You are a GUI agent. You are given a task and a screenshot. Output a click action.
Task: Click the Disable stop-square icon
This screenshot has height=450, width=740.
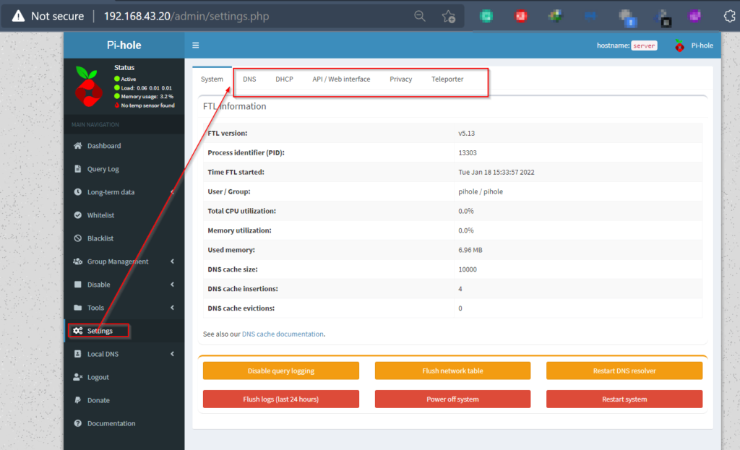78,285
